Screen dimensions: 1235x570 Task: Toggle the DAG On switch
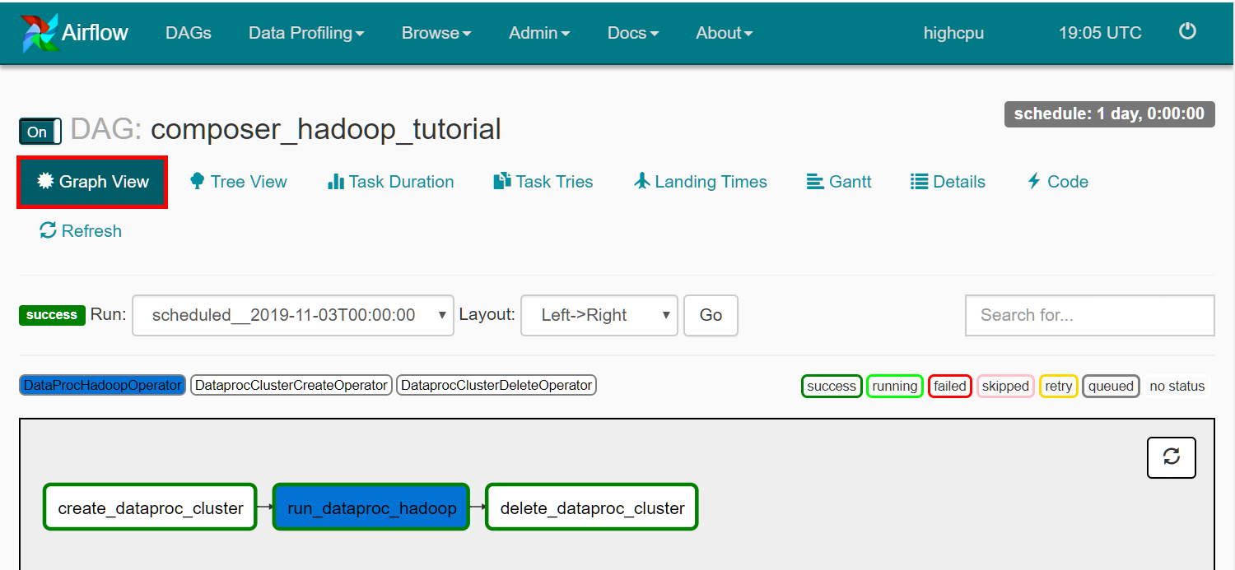point(40,132)
